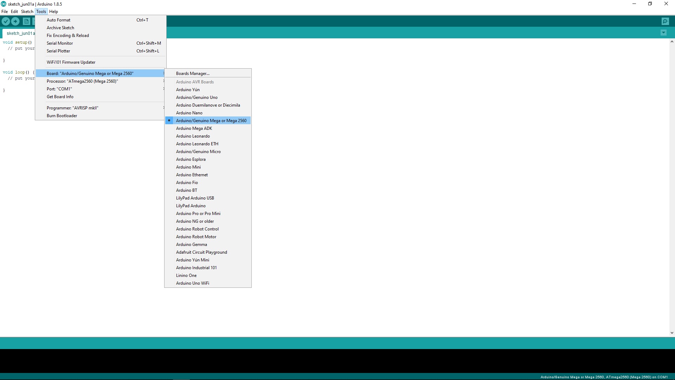The height and width of the screenshot is (380, 675).
Task: Open the File menu
Action: tap(5, 12)
